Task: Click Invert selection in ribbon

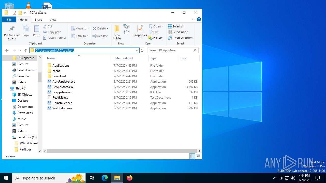Action: tap(180, 38)
